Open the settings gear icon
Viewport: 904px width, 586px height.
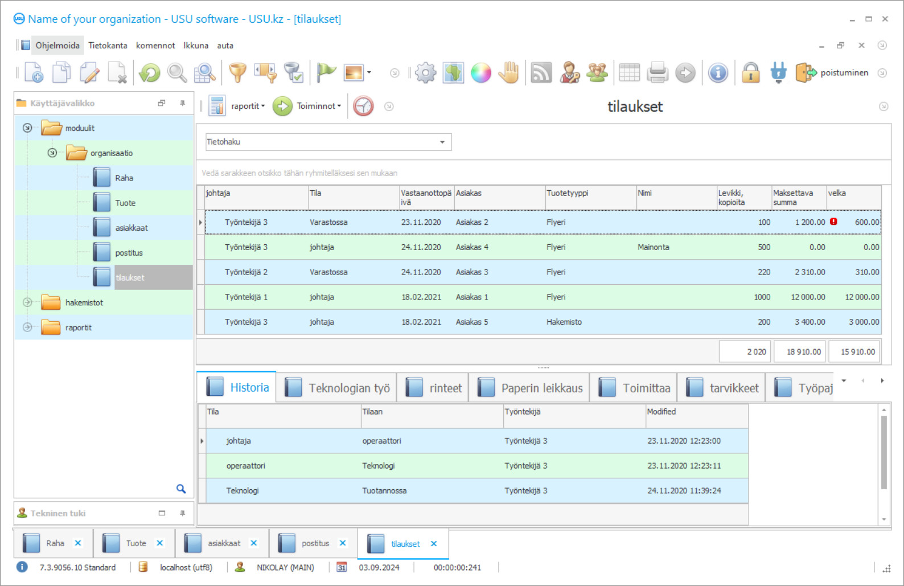(425, 73)
